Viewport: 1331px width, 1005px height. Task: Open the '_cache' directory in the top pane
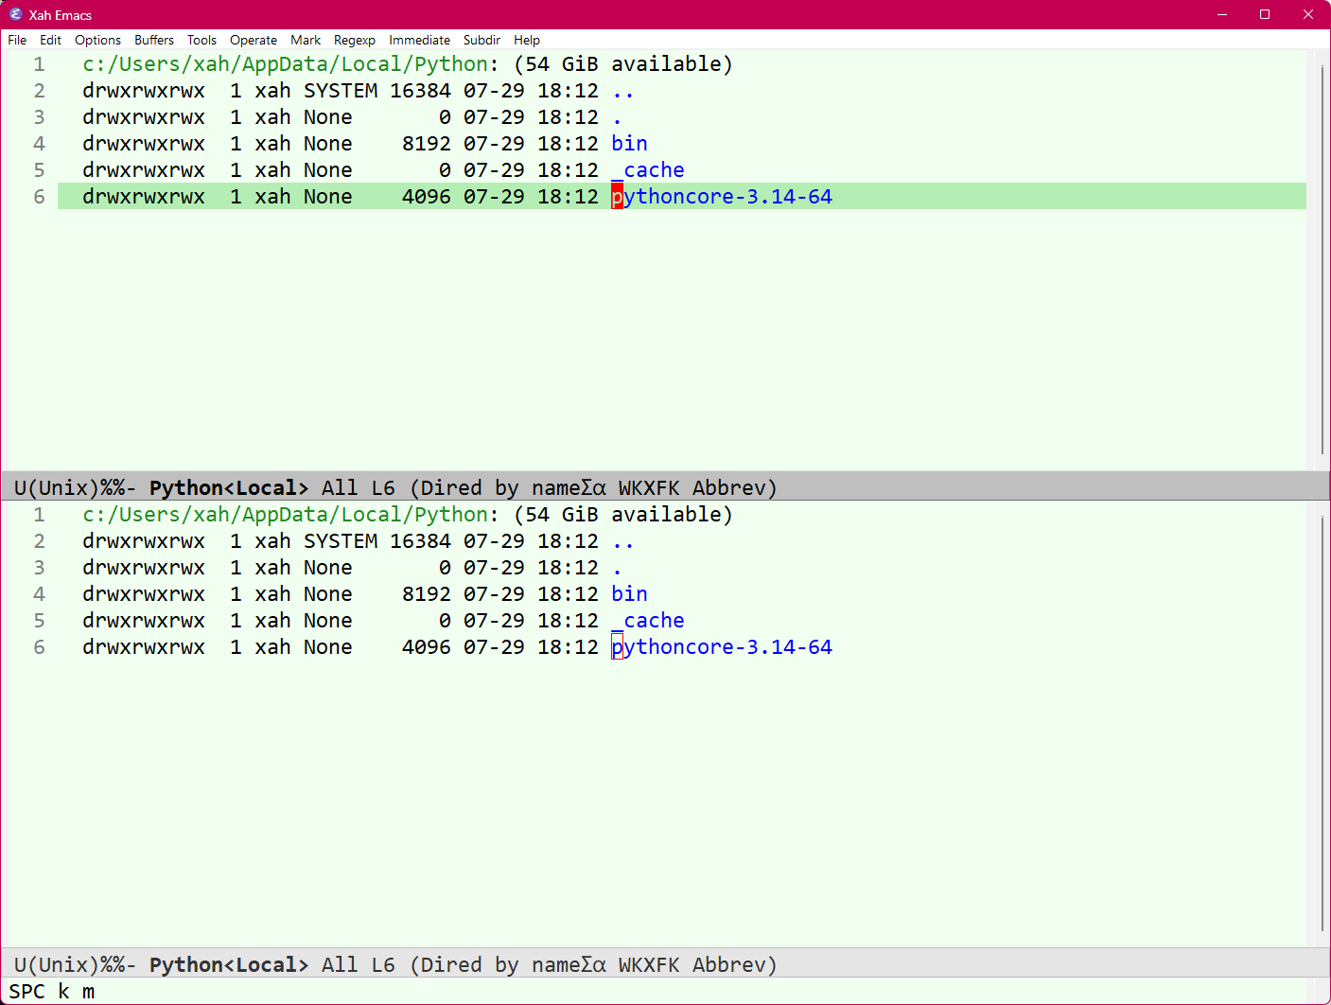[x=648, y=170]
